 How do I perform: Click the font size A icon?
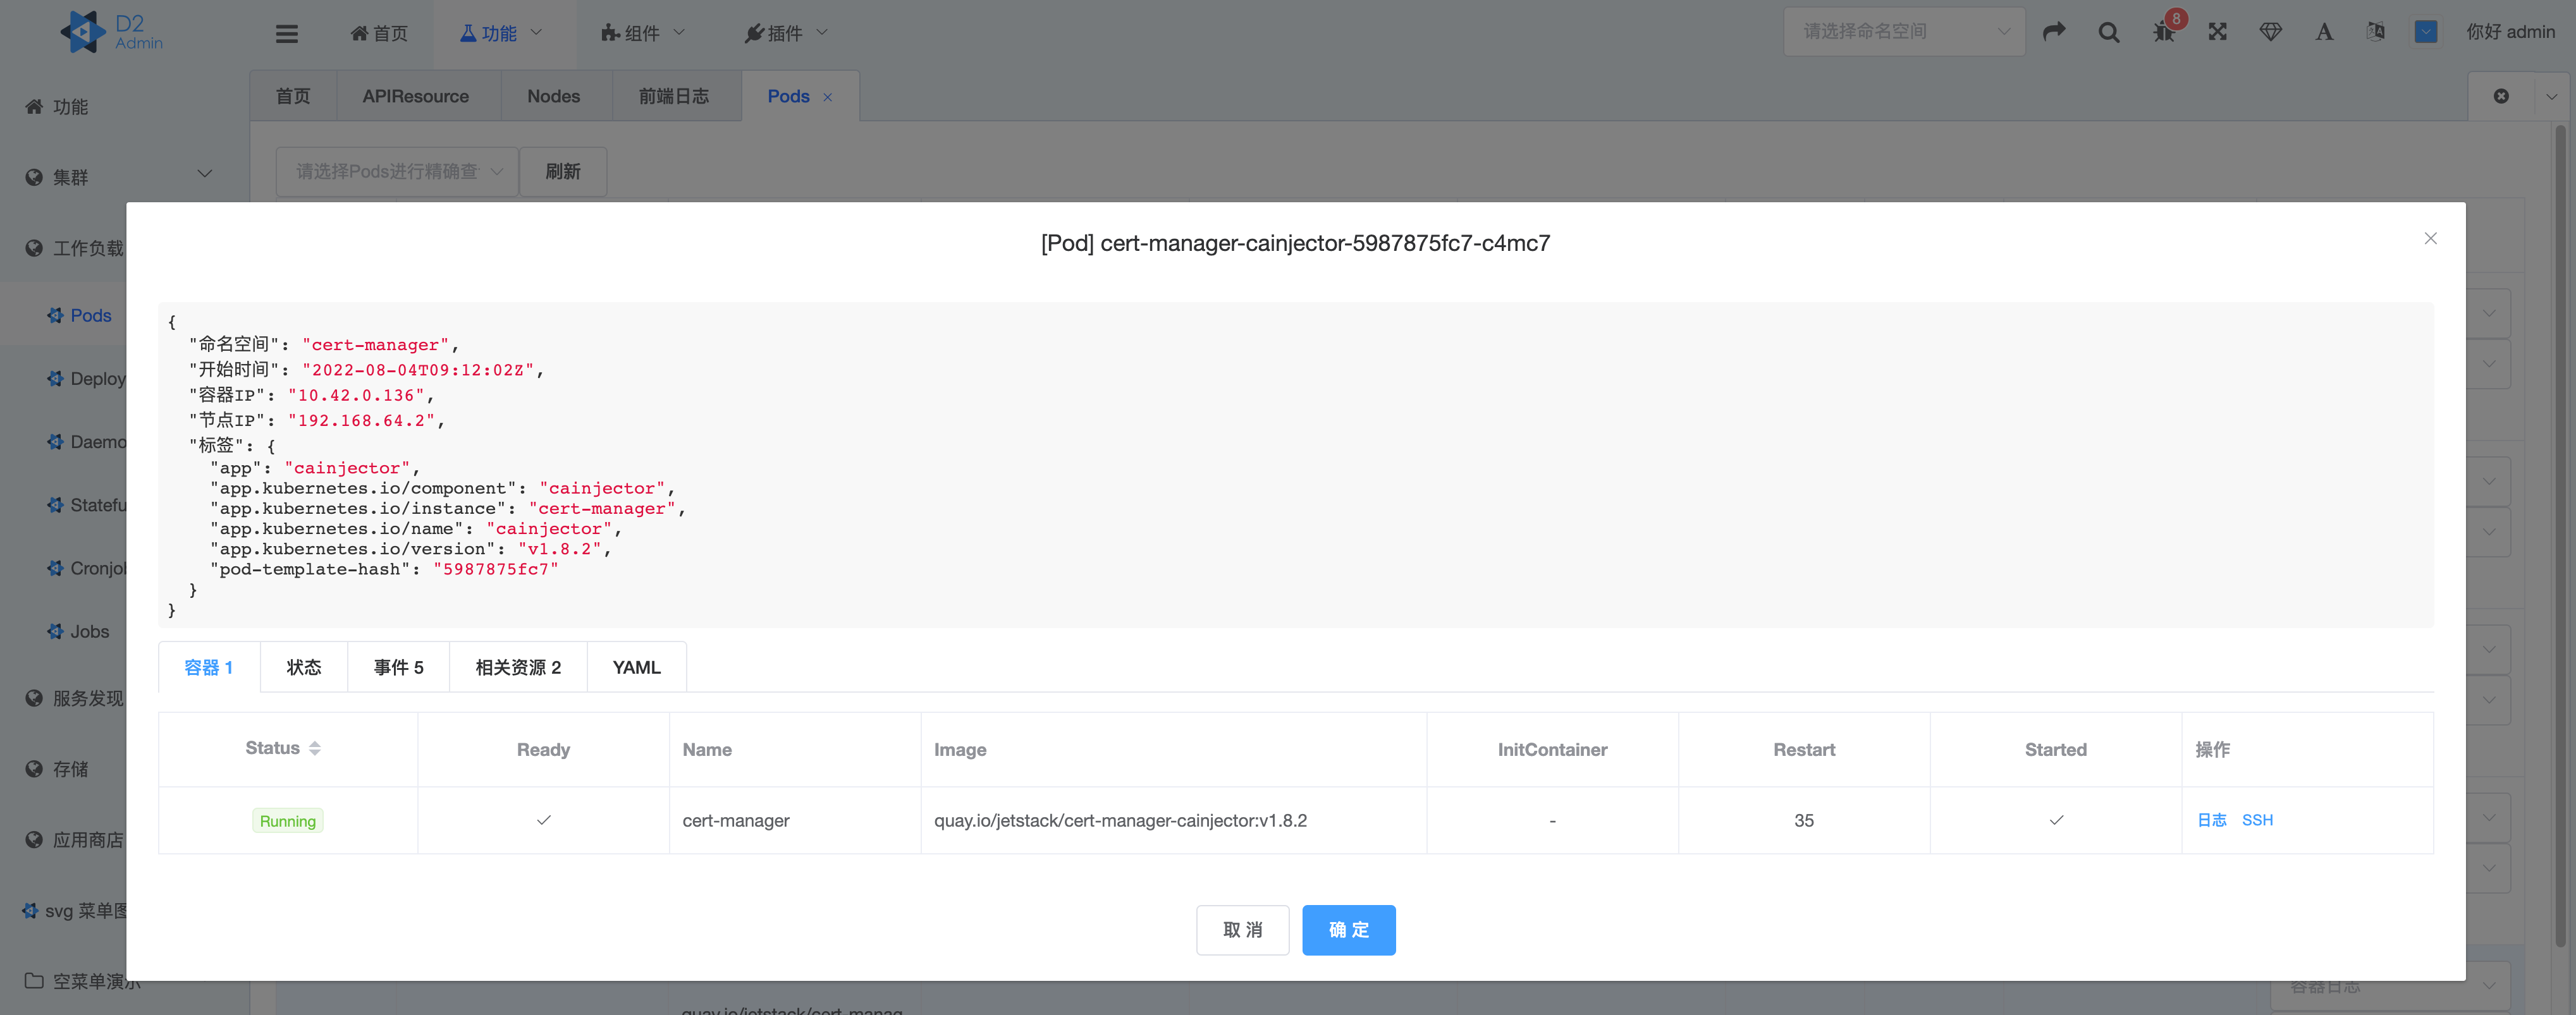pyautogui.click(x=2324, y=32)
